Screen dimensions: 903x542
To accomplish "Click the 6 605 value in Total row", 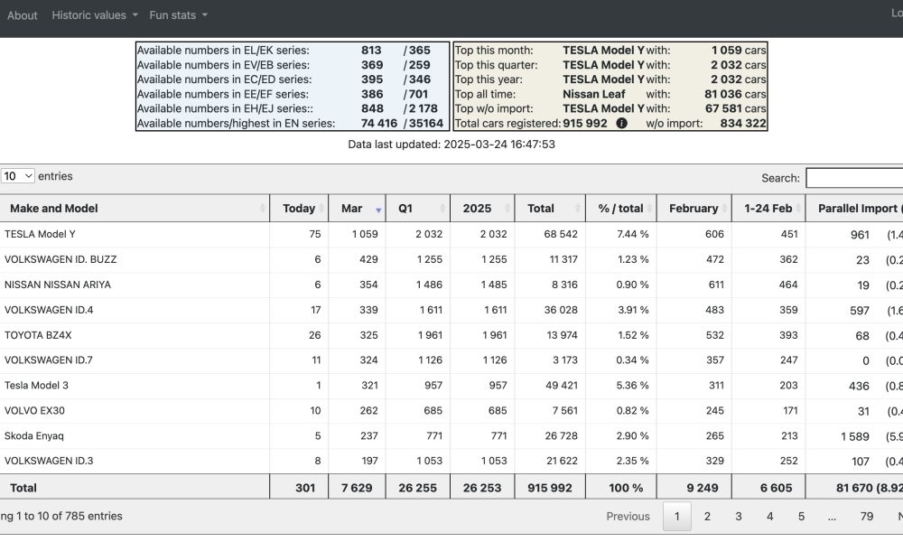I will [776, 489].
